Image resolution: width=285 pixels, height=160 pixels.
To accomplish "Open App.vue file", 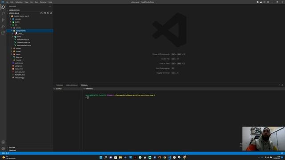I will (19, 57).
